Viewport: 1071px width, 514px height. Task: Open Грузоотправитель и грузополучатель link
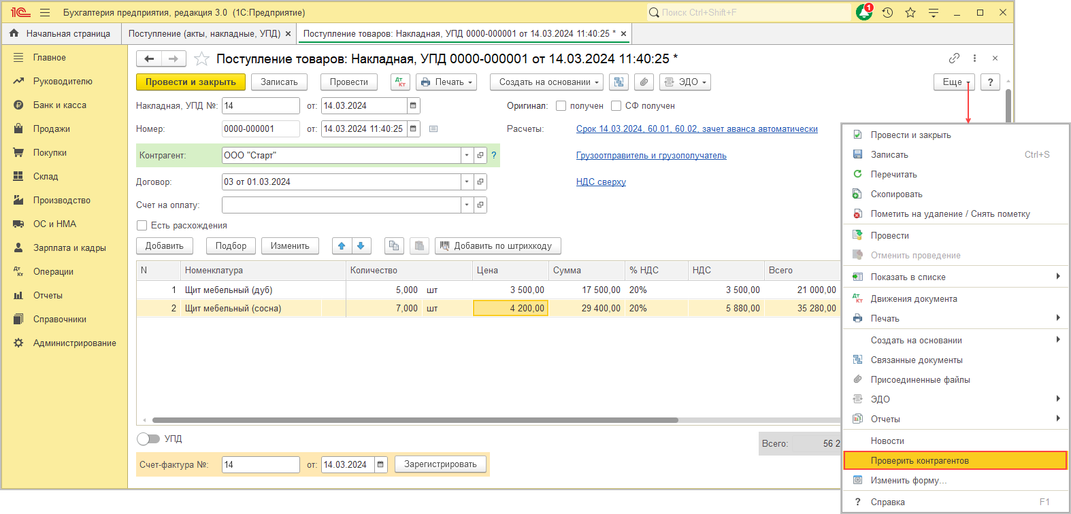[x=651, y=156]
